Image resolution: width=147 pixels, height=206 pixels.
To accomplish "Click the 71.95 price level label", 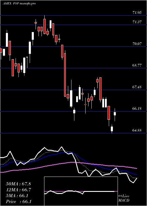I will (137, 13).
